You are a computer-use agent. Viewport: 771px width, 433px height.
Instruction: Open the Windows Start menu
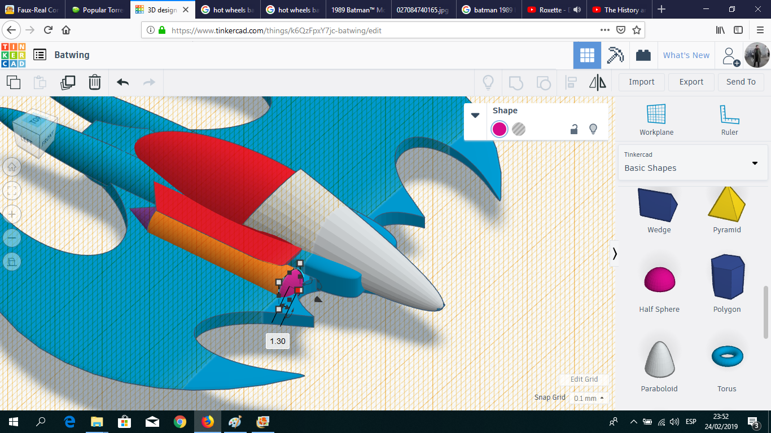tap(14, 422)
